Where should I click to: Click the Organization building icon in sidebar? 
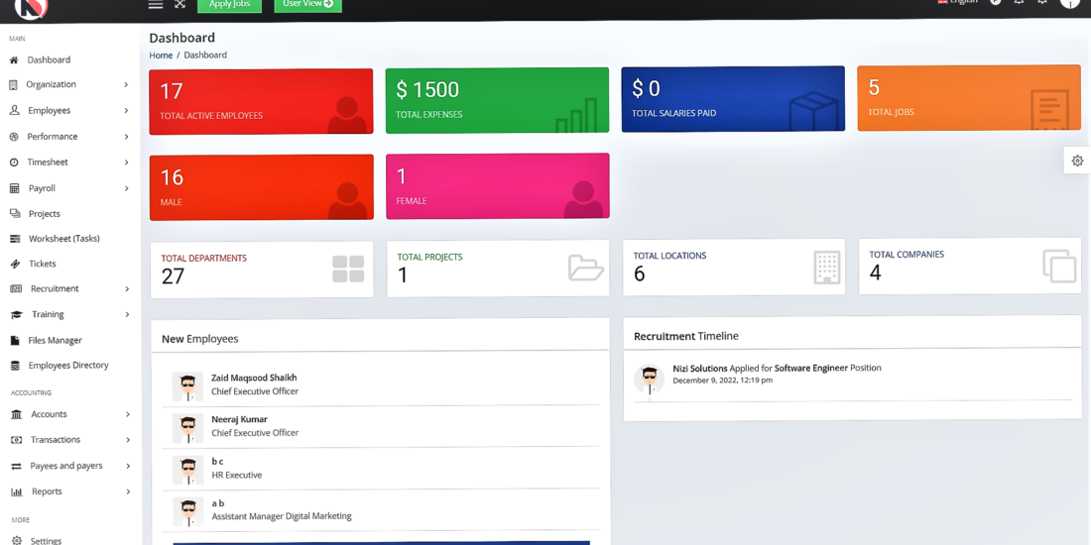[x=13, y=85]
